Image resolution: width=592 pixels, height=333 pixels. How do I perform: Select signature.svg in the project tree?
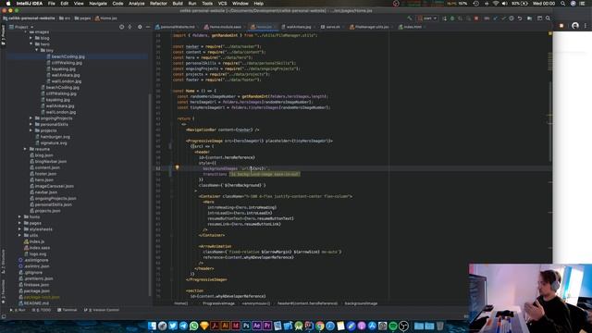point(54,142)
